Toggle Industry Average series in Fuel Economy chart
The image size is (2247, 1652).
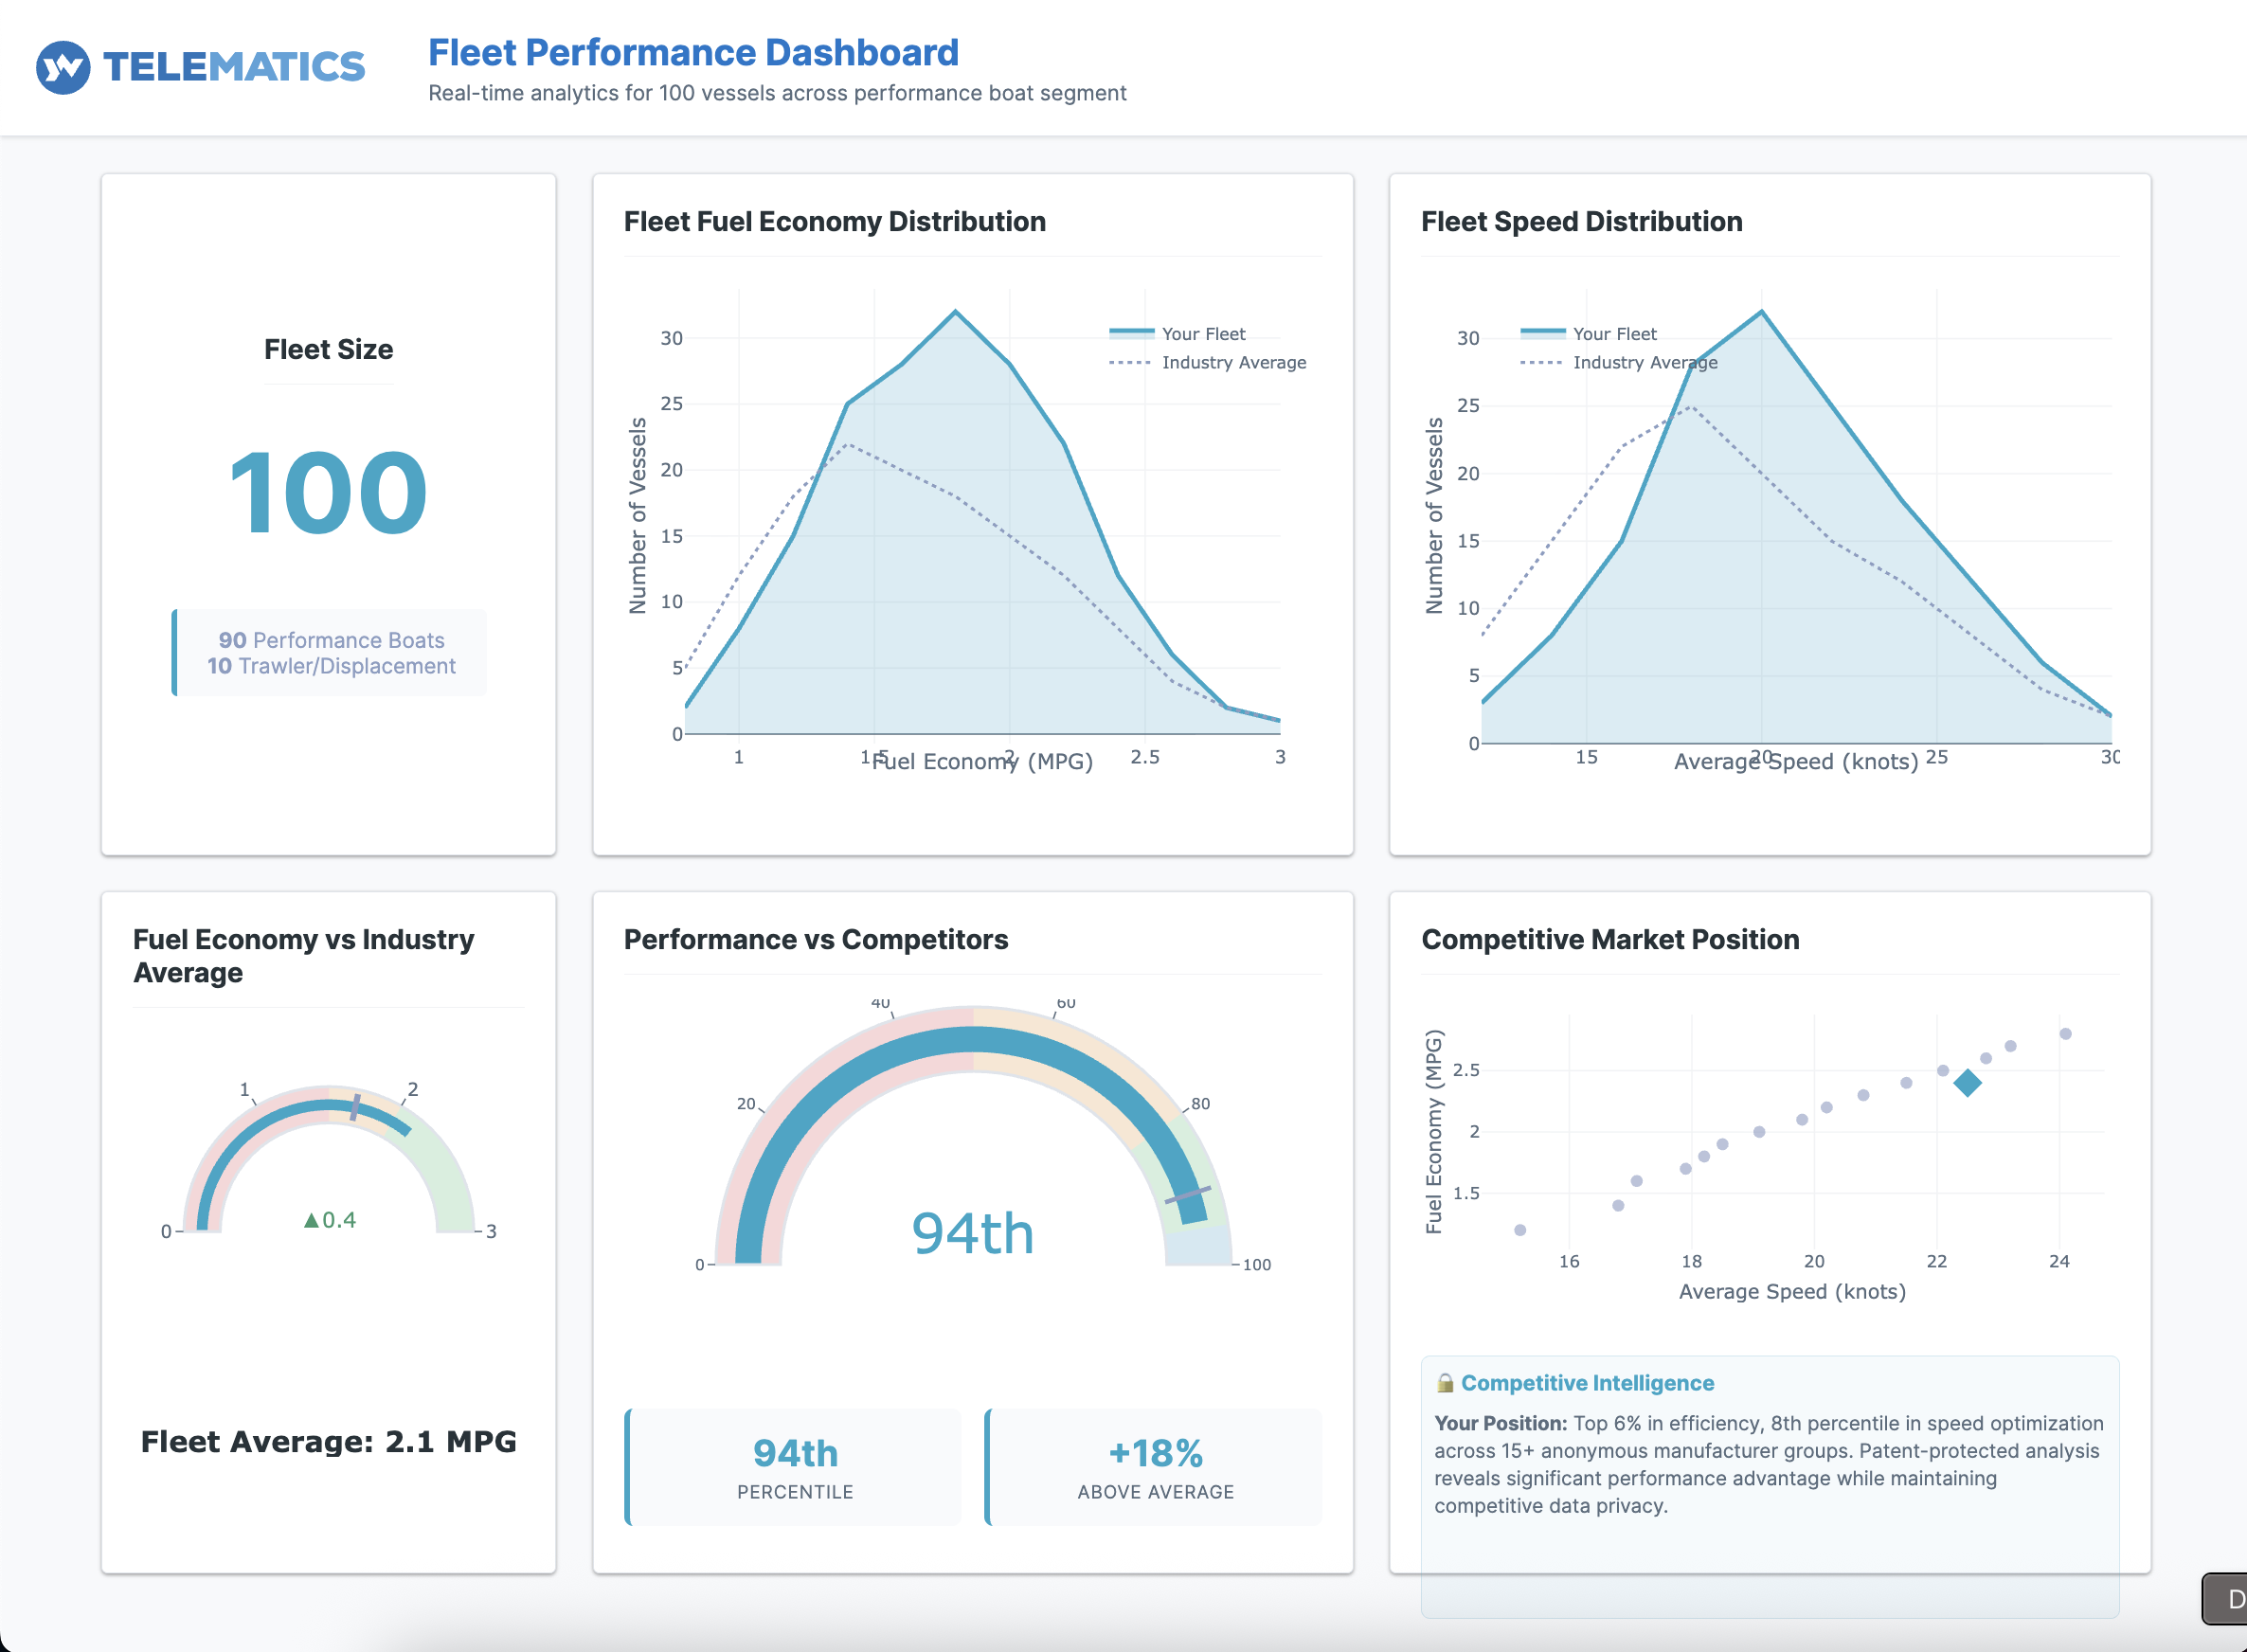point(1235,363)
